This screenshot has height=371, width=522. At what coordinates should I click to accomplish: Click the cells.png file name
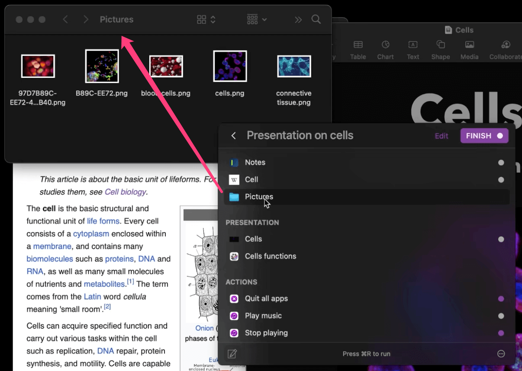click(x=230, y=93)
